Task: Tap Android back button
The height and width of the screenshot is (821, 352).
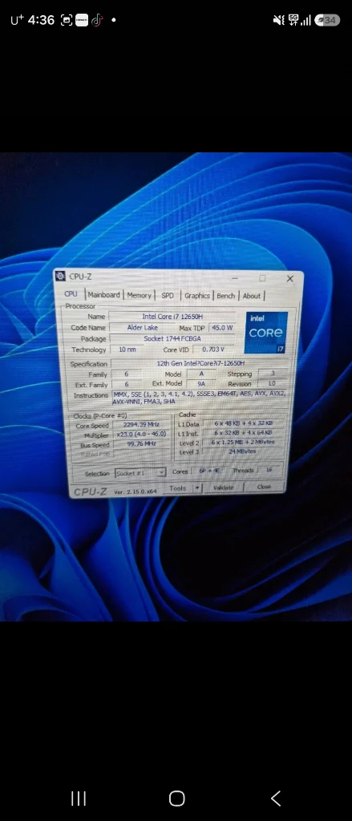Action: coord(276,799)
